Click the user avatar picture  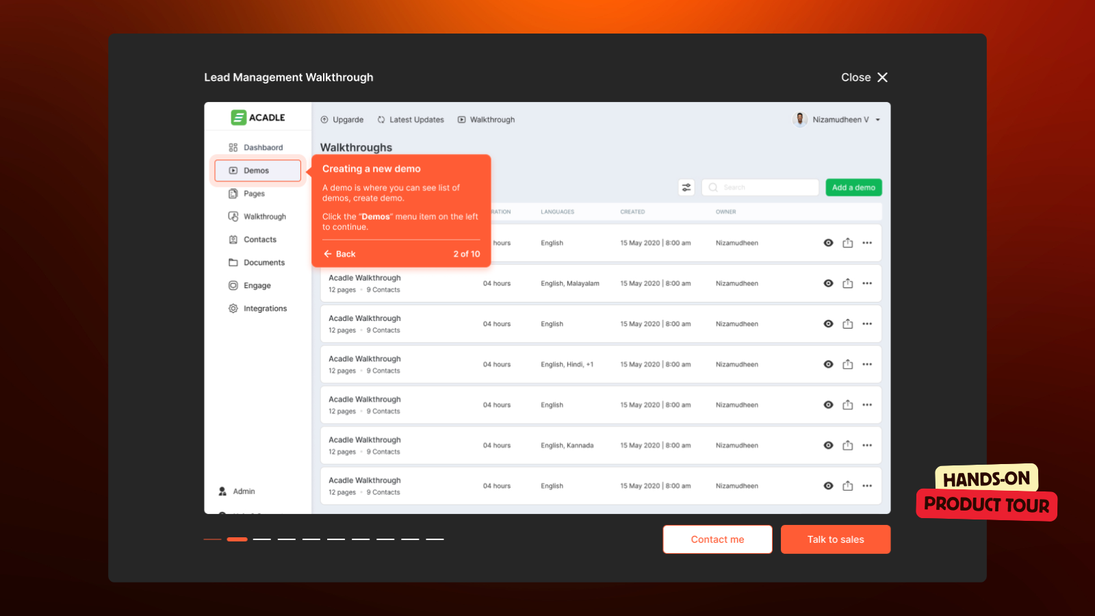click(x=800, y=120)
